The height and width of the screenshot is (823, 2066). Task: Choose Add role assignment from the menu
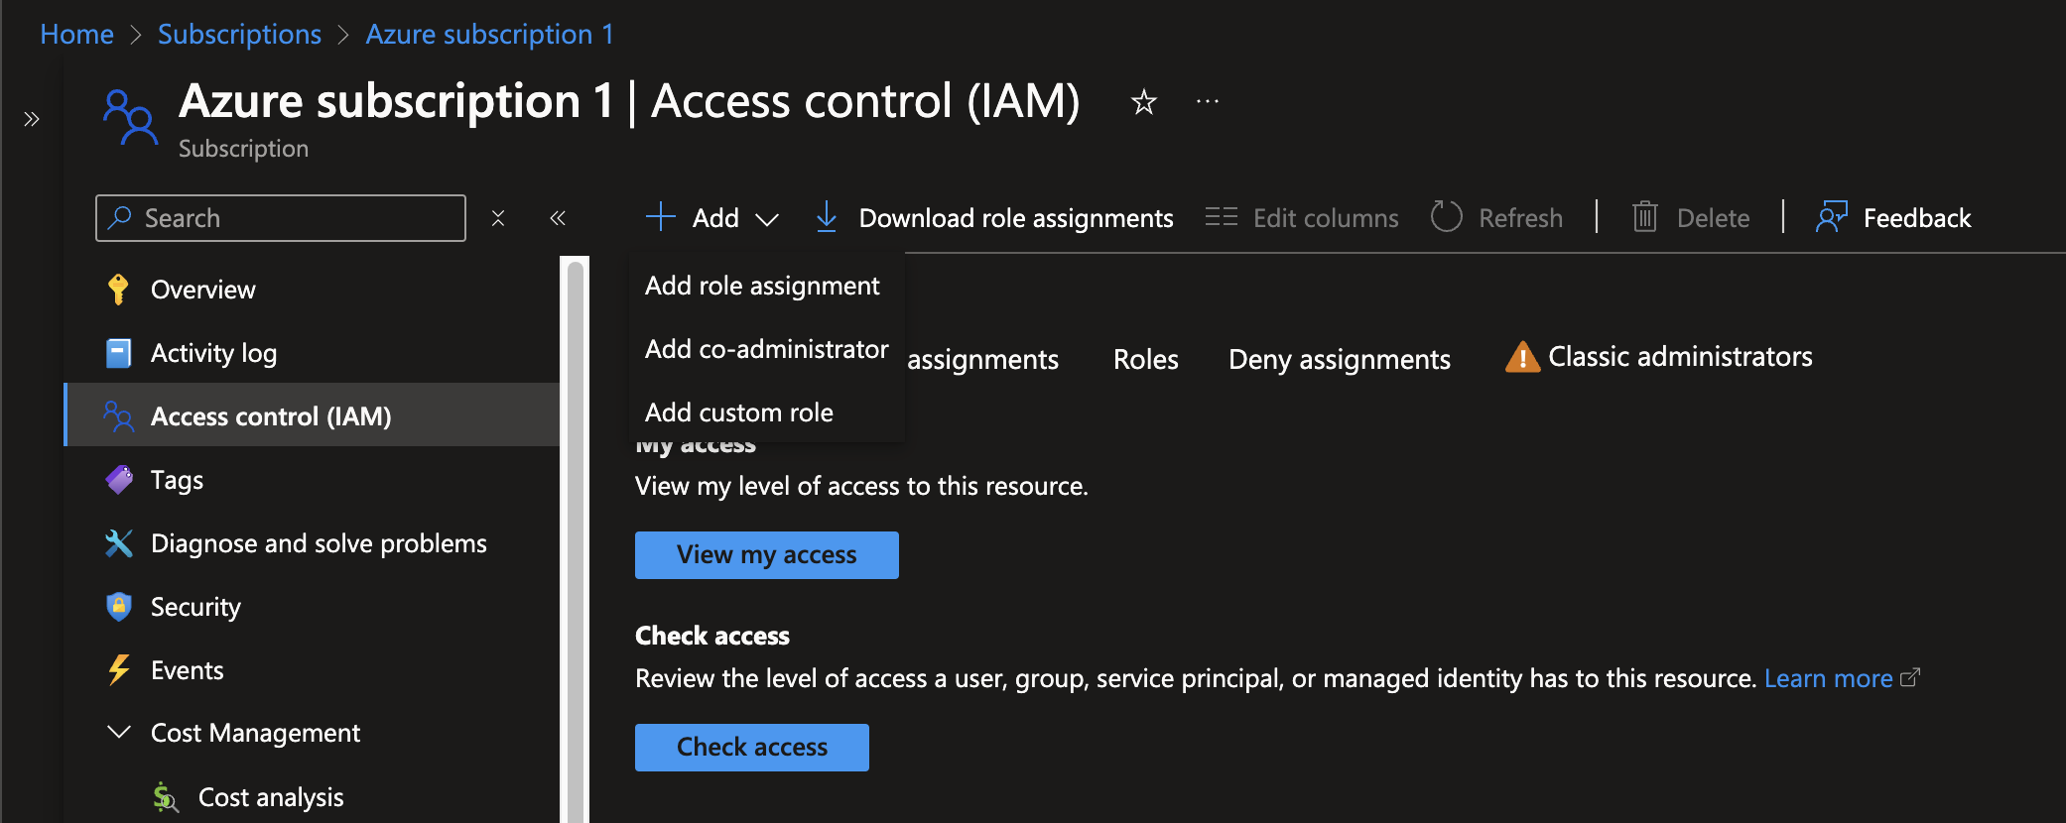(762, 286)
